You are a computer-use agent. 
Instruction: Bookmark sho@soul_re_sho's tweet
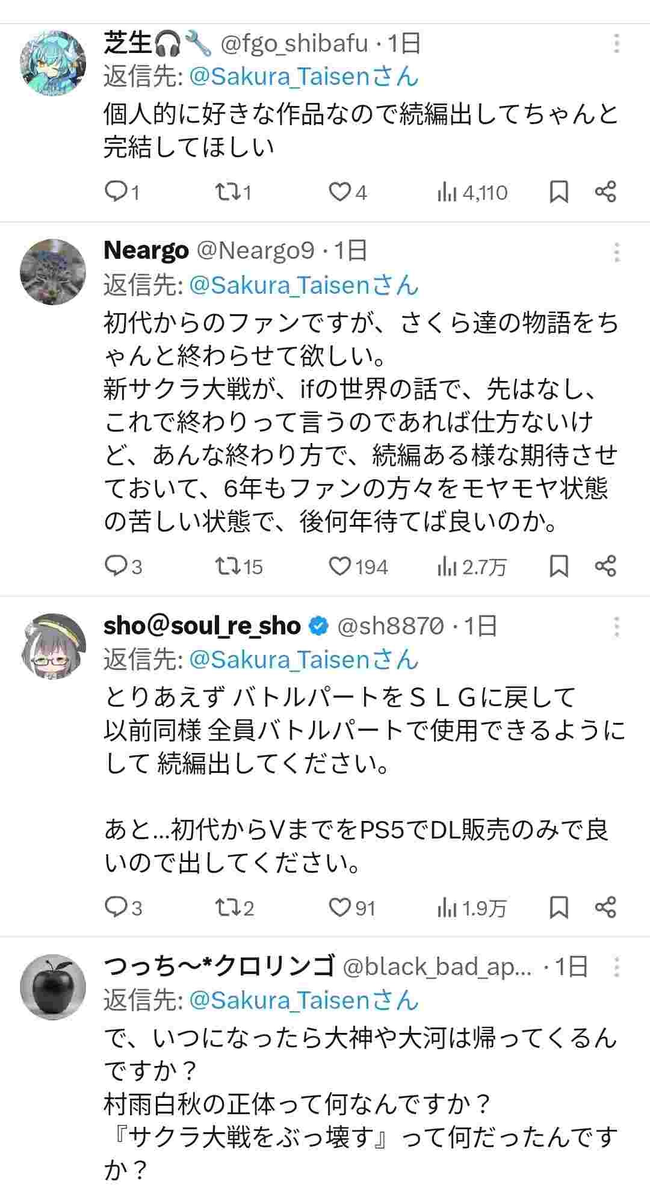[559, 907]
